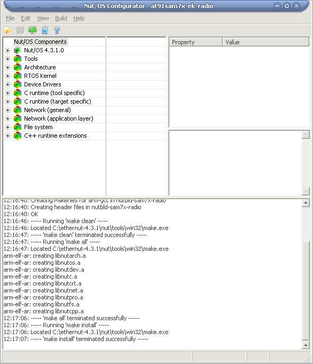This screenshot has width=313, height=364.
Task: Click the Architecture component cube icon
Action: point(18,67)
